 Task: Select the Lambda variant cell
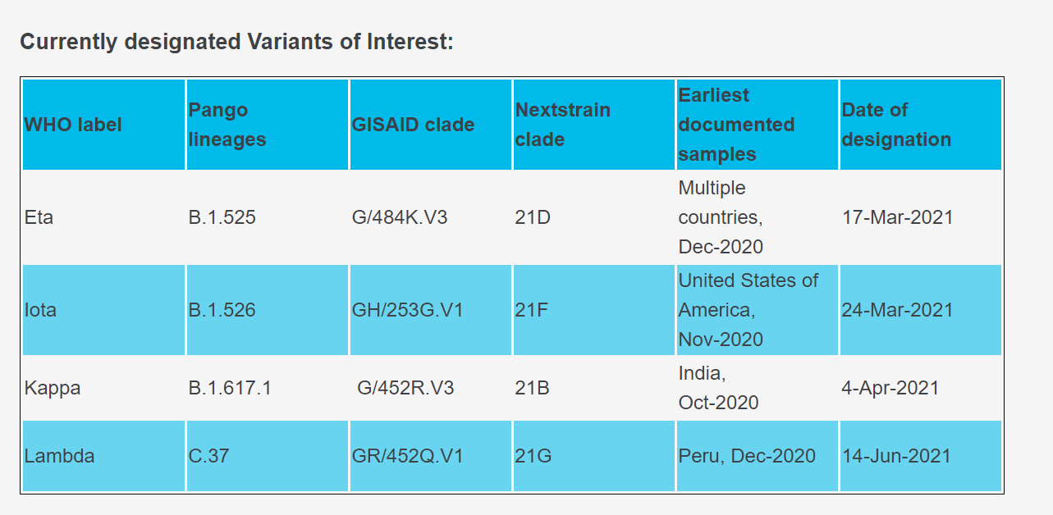tap(59, 456)
